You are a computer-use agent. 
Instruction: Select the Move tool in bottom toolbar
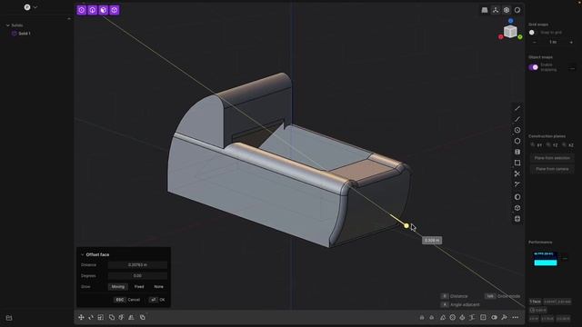(x=81, y=317)
